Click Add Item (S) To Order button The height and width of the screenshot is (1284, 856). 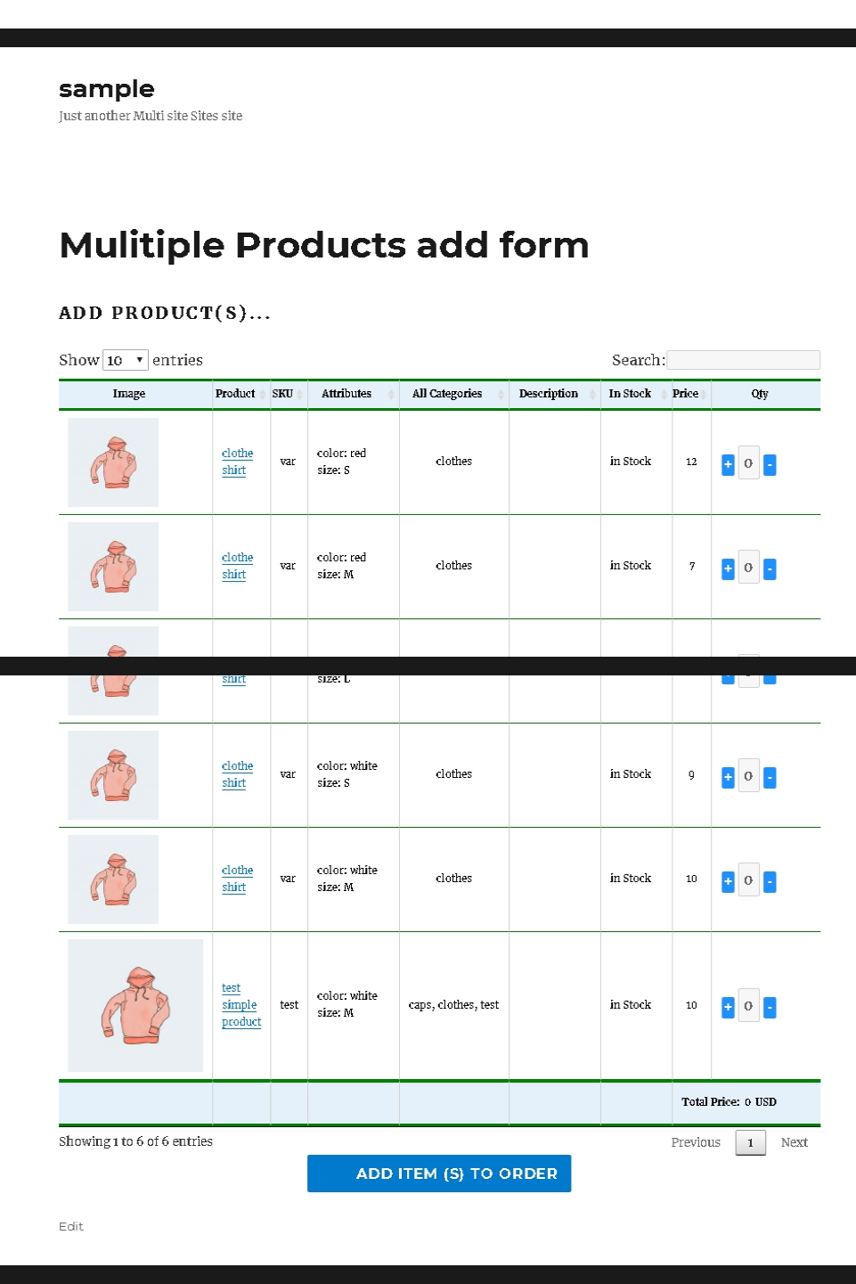pyautogui.click(x=439, y=1174)
